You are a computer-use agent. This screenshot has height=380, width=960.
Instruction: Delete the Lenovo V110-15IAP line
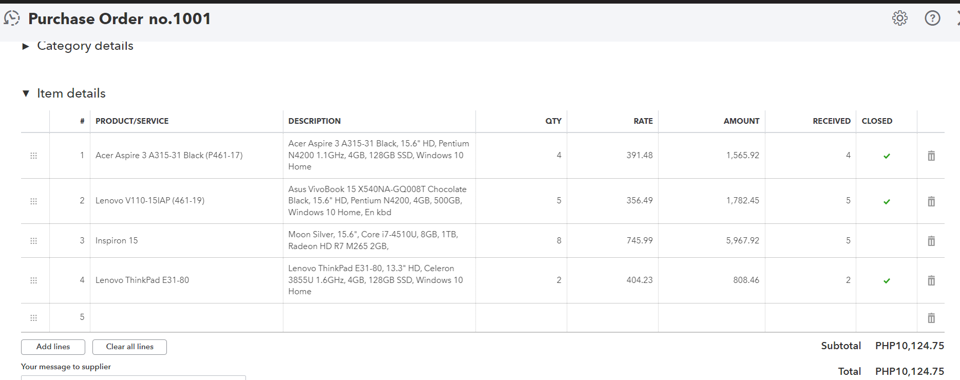pos(931,201)
